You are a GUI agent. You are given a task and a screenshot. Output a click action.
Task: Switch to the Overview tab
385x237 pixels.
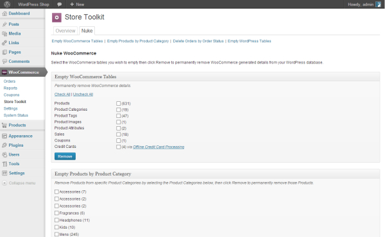click(65, 31)
